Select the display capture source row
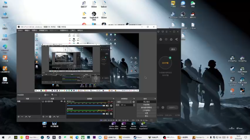Image resolution: width=250 pixels, height=140 pixels. (53, 101)
